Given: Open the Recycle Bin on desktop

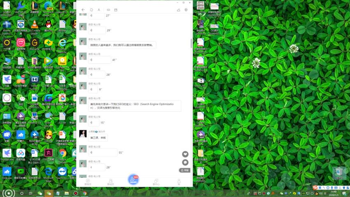Looking at the screenshot, I should click(338, 173).
